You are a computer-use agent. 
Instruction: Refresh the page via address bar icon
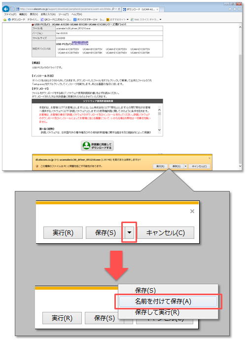pyautogui.click(x=119, y=9)
